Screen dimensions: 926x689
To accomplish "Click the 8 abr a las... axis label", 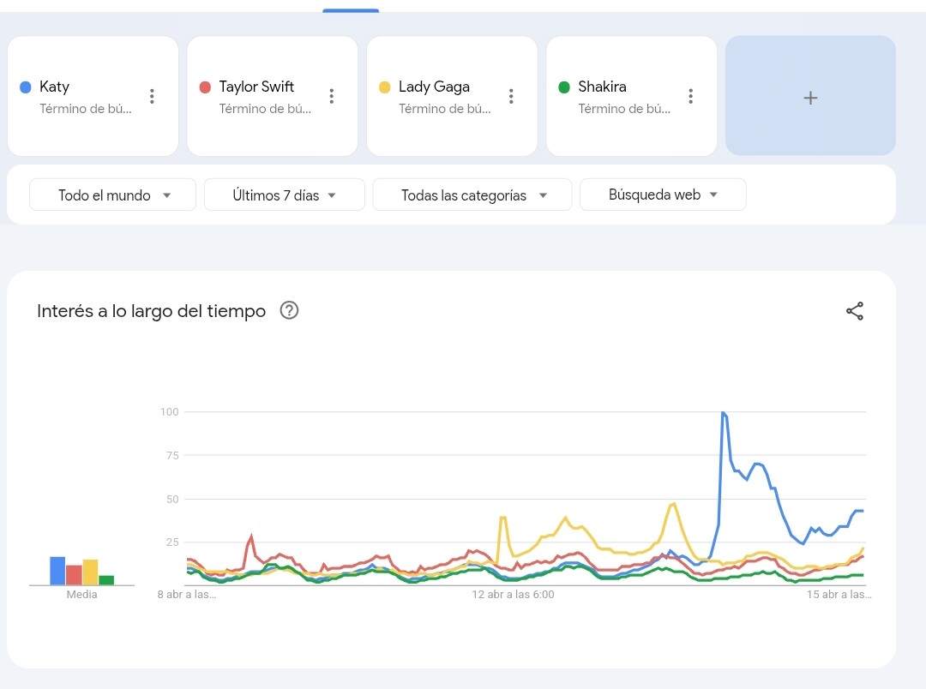I will [x=187, y=595].
